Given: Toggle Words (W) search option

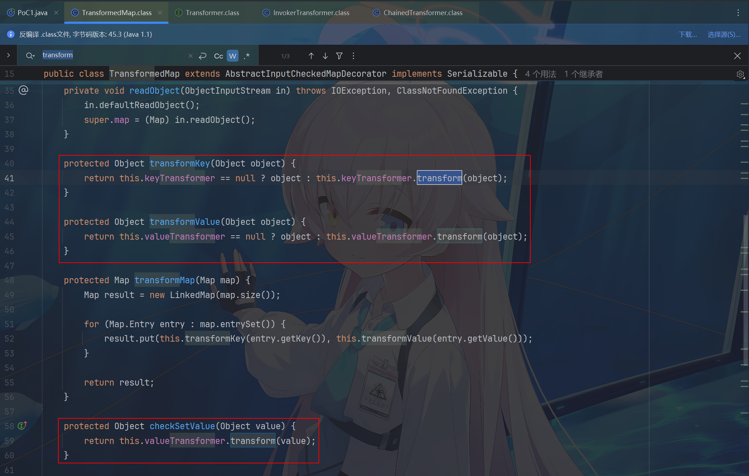Looking at the screenshot, I should (233, 56).
